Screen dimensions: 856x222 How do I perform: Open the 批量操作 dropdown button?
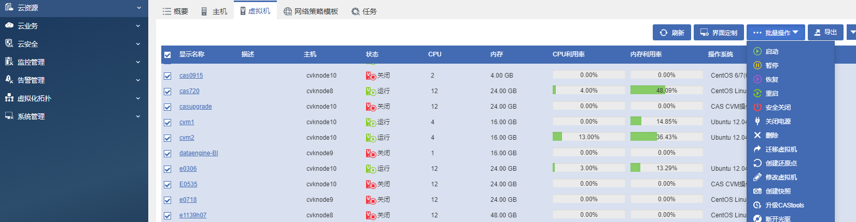click(x=776, y=33)
